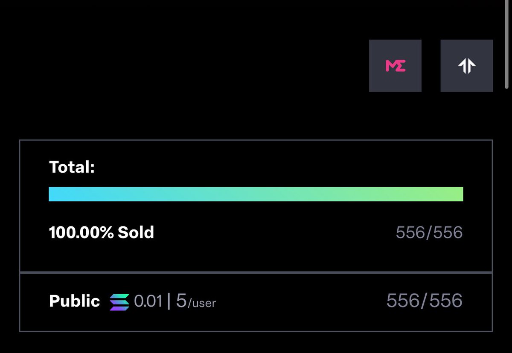
Task: Open the Magic Eden marketplace button
Action: tap(395, 66)
